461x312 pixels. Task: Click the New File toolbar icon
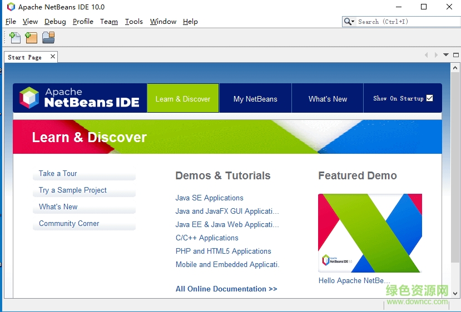(x=15, y=38)
